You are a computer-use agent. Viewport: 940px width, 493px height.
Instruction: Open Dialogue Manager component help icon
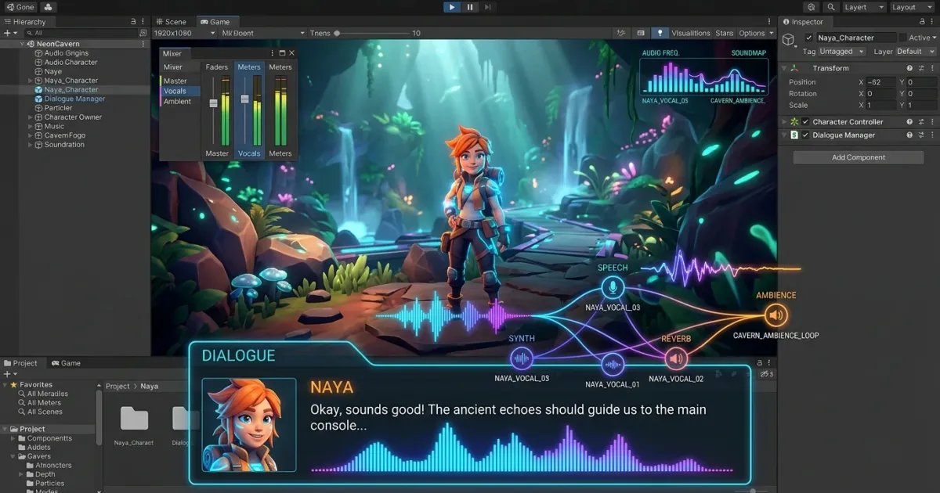pos(910,135)
